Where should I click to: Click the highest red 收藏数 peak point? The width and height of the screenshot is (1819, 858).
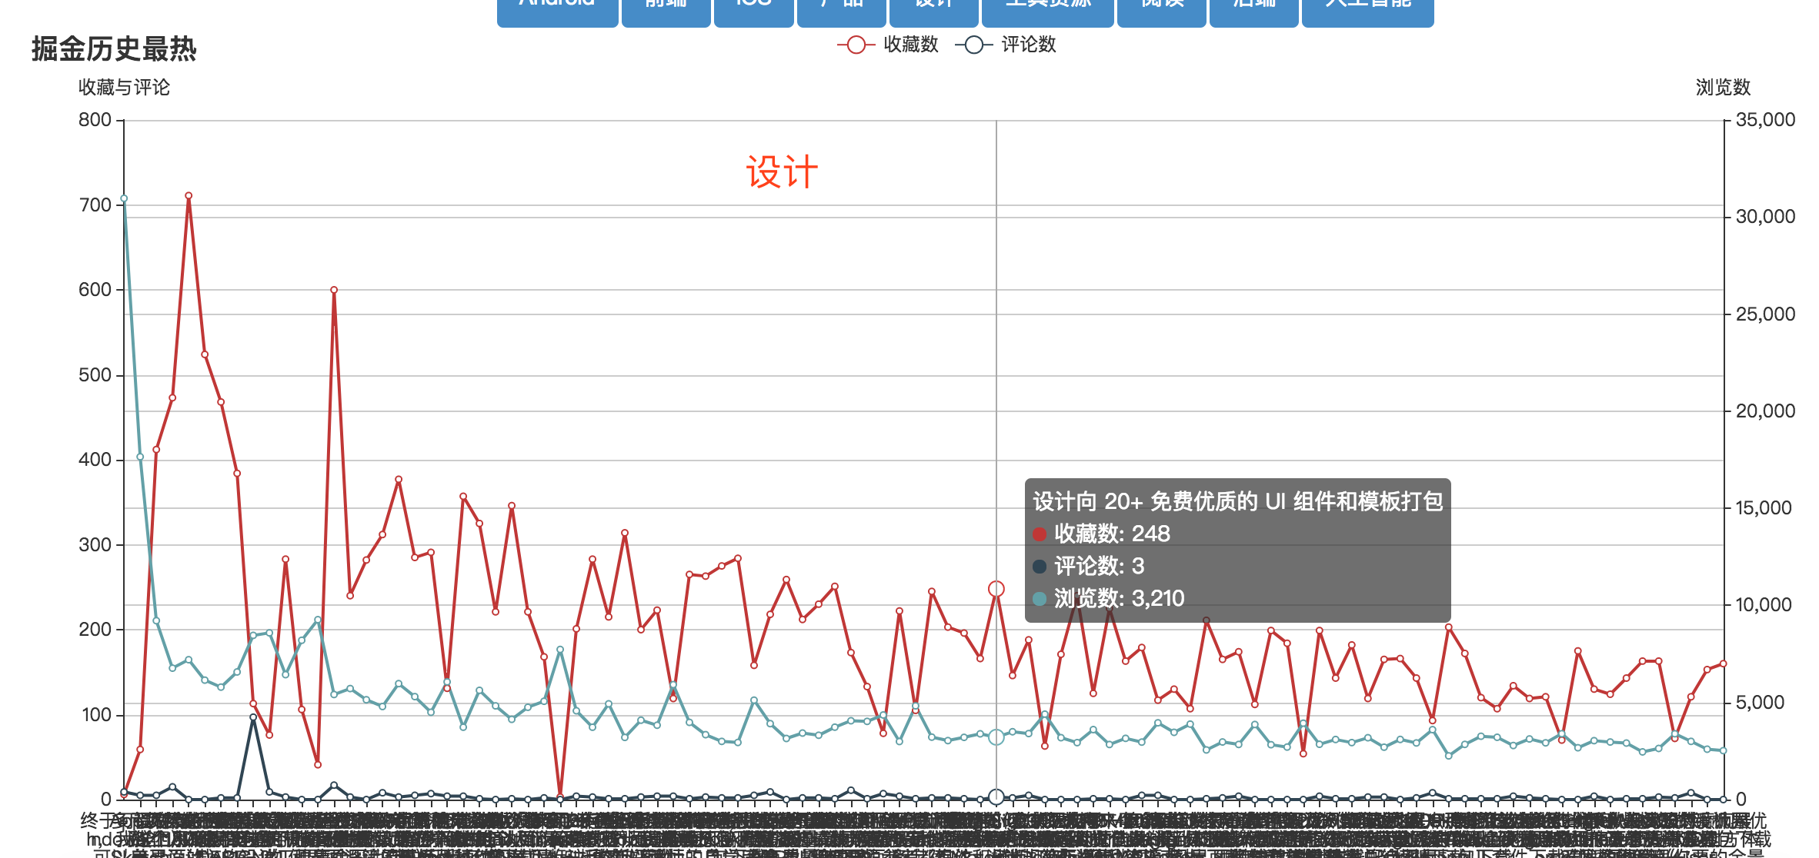(189, 196)
